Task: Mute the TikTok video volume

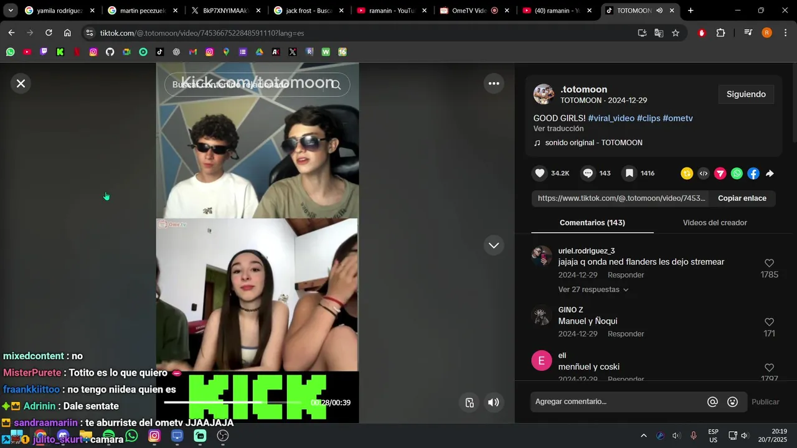Action: pos(493,403)
